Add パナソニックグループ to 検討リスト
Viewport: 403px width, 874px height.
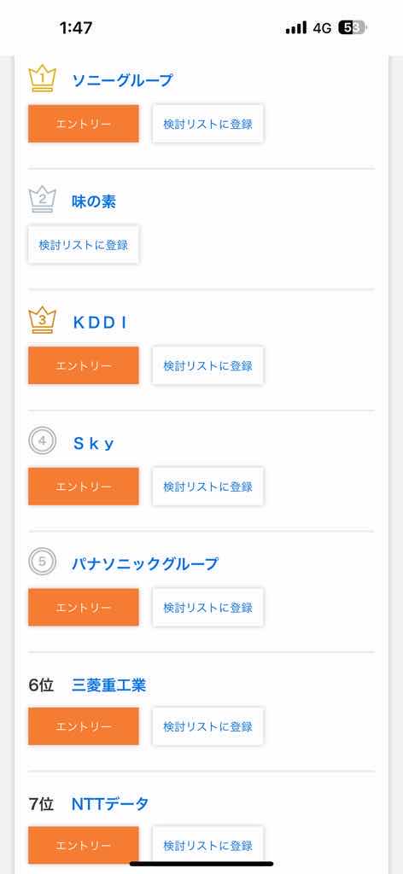click(x=208, y=607)
